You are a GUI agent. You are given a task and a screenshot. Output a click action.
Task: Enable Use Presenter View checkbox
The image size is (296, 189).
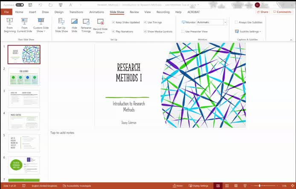coord(183,31)
